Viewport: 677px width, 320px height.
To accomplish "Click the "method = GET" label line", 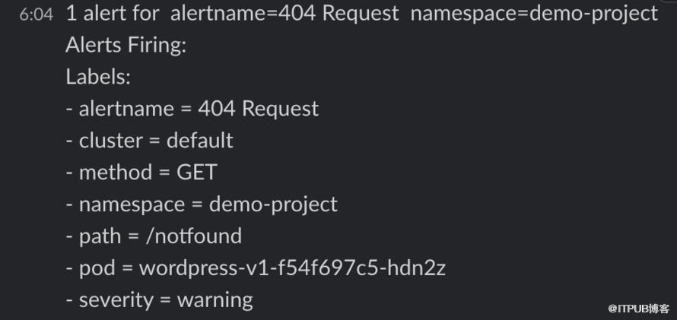I will point(141,173).
